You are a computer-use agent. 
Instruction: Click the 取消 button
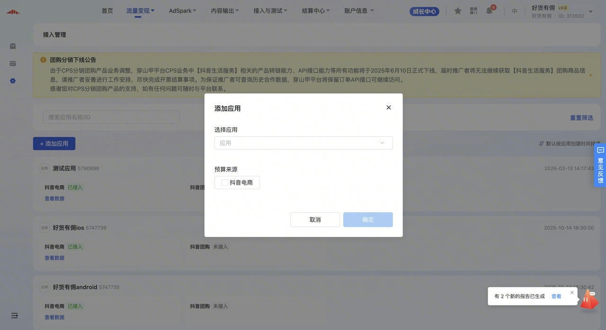pos(315,220)
